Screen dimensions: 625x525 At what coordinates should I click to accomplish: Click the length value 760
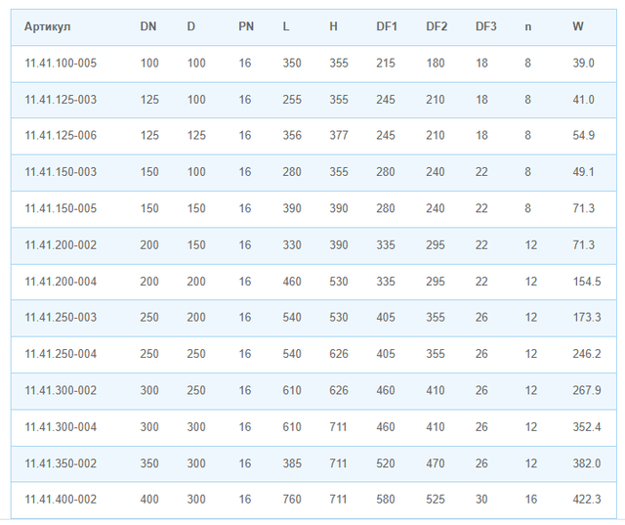coord(292,500)
